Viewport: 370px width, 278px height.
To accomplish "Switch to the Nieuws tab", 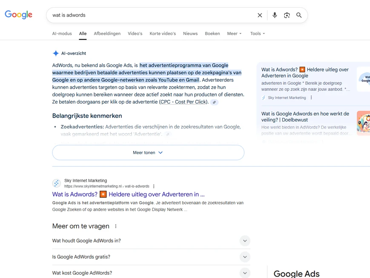I will 190,34.
